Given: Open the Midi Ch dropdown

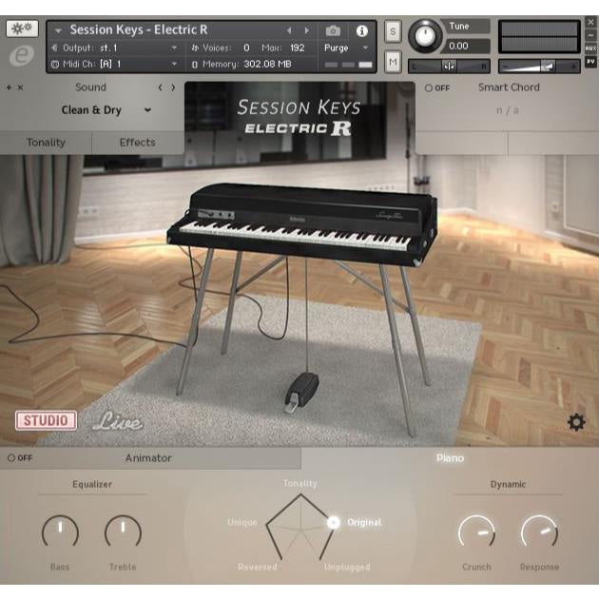Looking at the screenshot, I should (114, 65).
